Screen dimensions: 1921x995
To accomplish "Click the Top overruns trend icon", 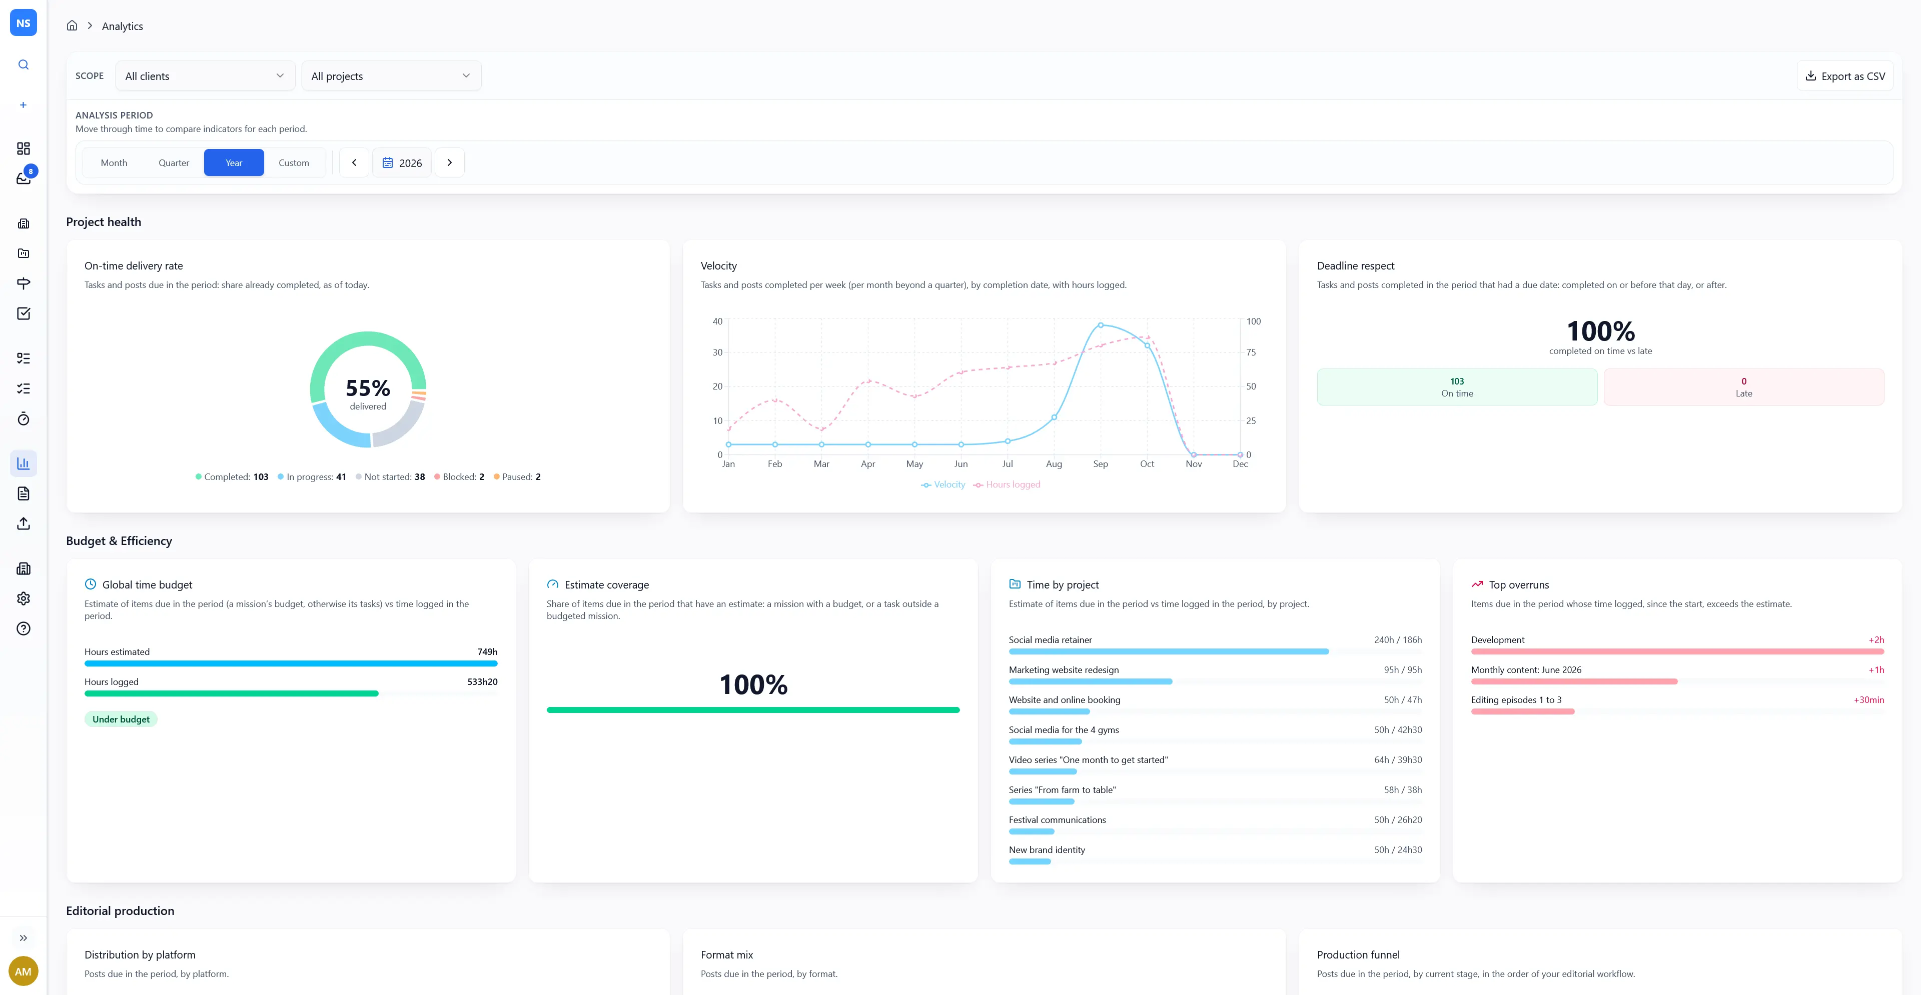I will [x=1477, y=584].
